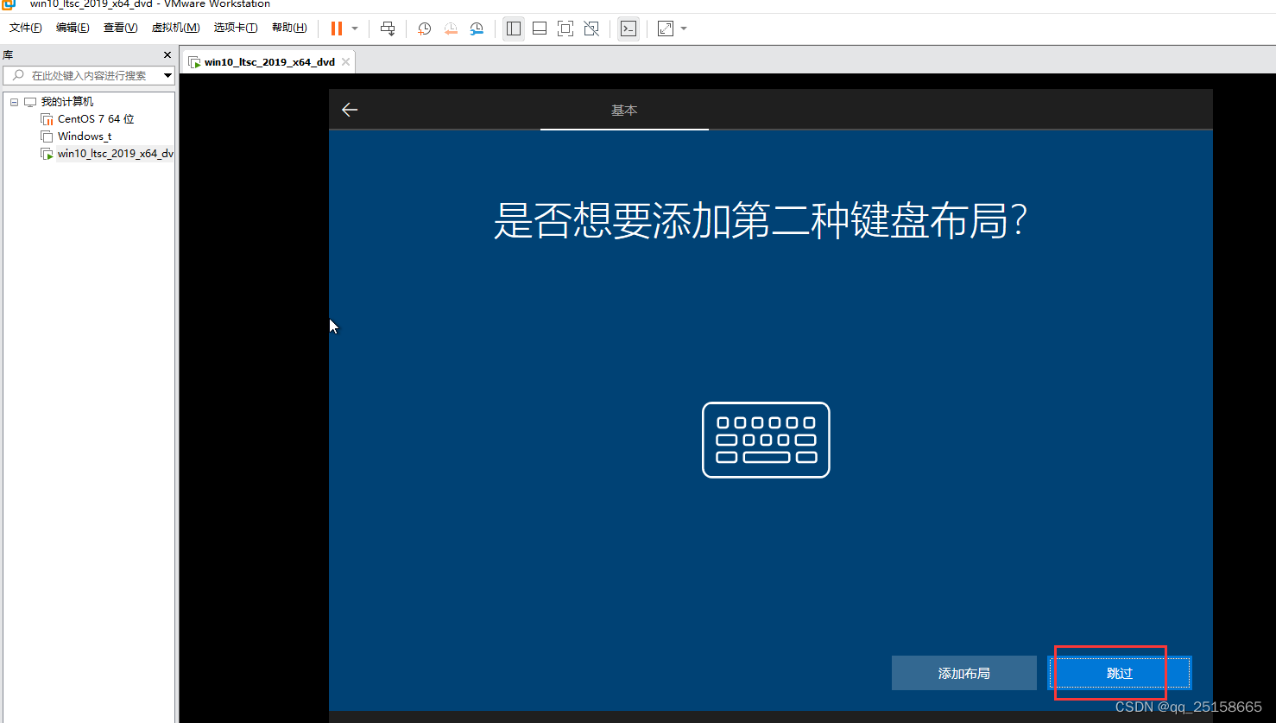Image resolution: width=1276 pixels, height=723 pixels.
Task: Switch to the win10_ltsc_2019_x64_dvd tab
Action: tap(269, 62)
